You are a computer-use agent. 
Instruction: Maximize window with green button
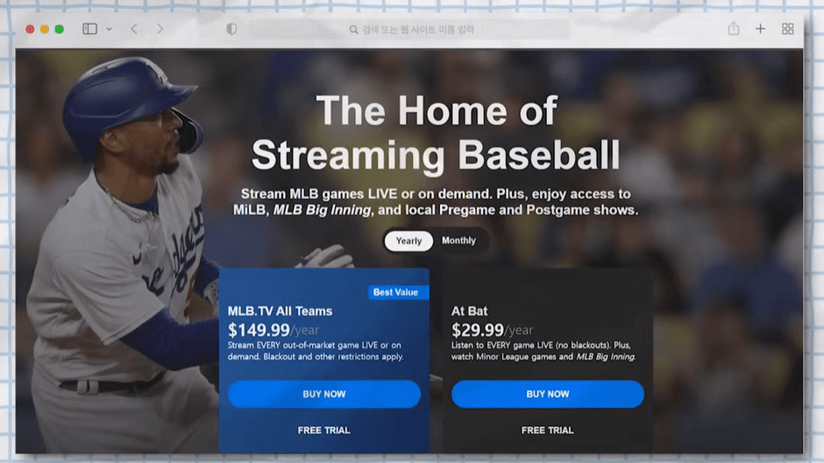pyautogui.click(x=60, y=30)
